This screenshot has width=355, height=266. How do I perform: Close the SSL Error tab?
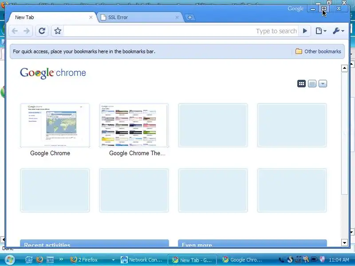click(177, 17)
